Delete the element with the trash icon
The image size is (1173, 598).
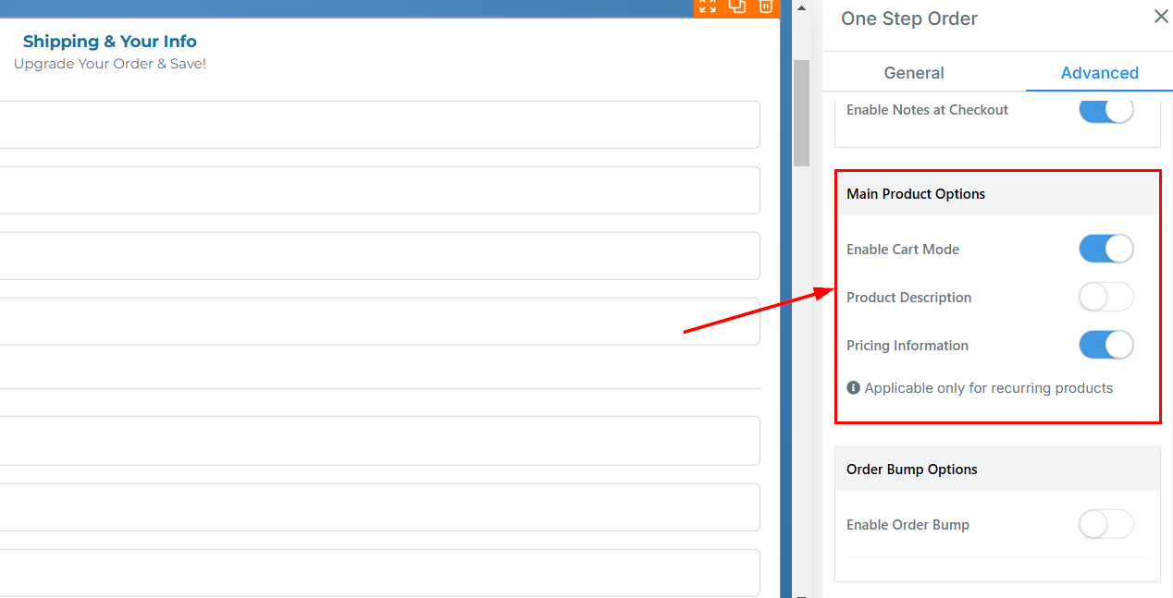tap(766, 6)
